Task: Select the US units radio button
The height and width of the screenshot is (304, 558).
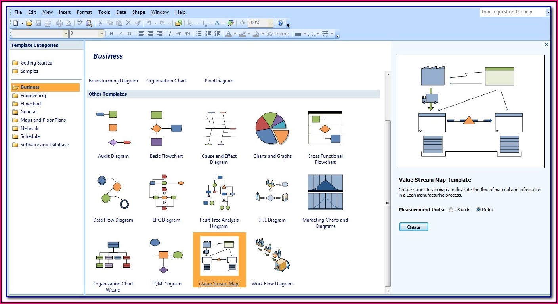Action: 451,210
